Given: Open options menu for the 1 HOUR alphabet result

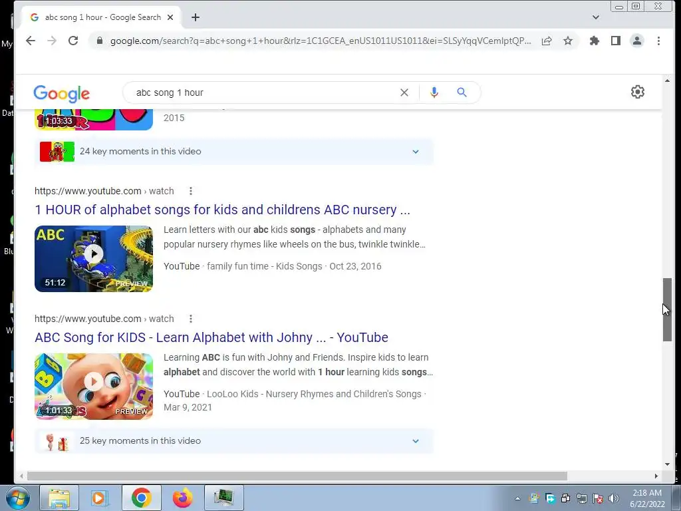Looking at the screenshot, I should pos(191,191).
